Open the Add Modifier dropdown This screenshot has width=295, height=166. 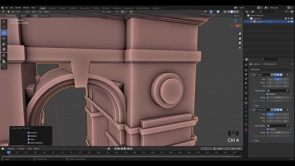271,70
